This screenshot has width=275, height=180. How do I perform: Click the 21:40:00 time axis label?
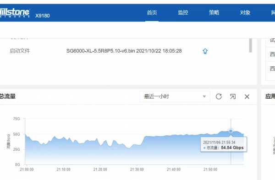(173, 169)
